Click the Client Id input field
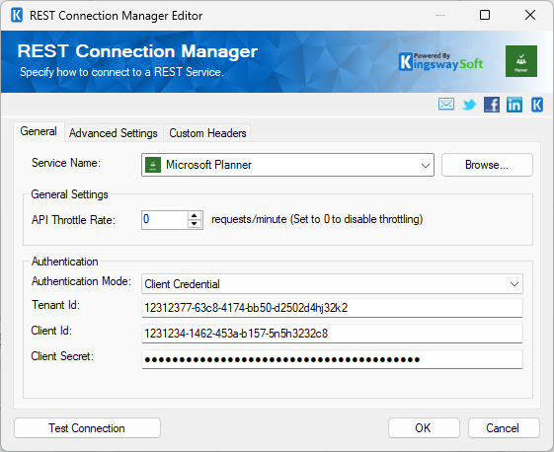554x452 pixels. click(x=332, y=334)
